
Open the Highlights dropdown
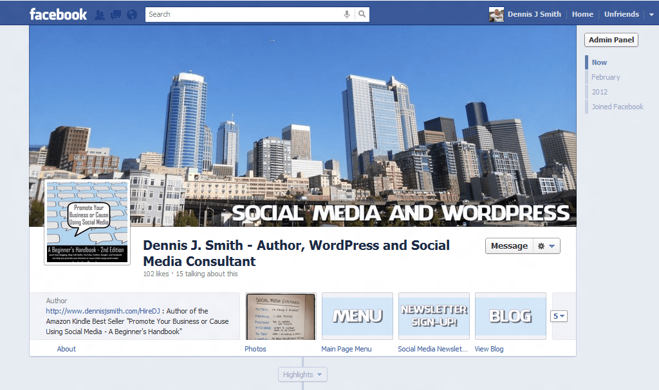coord(302,375)
